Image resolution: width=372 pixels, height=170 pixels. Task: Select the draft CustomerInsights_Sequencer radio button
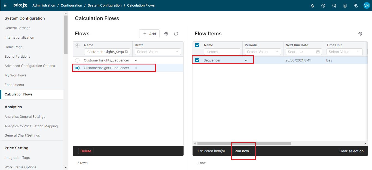(77, 60)
